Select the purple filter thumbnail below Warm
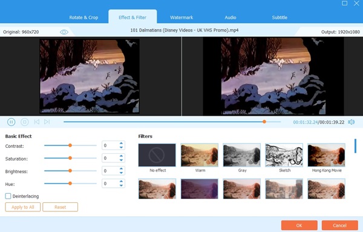This screenshot has height=232, width=363. 199,188
